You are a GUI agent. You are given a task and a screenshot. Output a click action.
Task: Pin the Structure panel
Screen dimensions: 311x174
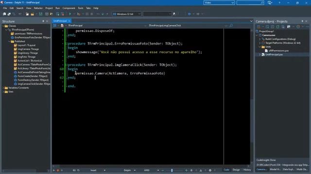coord(43,21)
